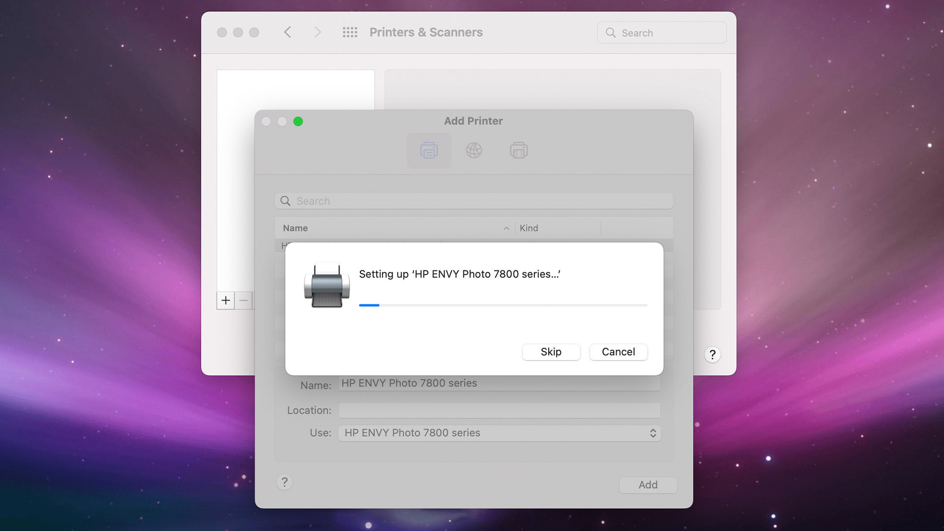Click the Location input field
Screen dimensions: 944x531
click(x=499, y=409)
